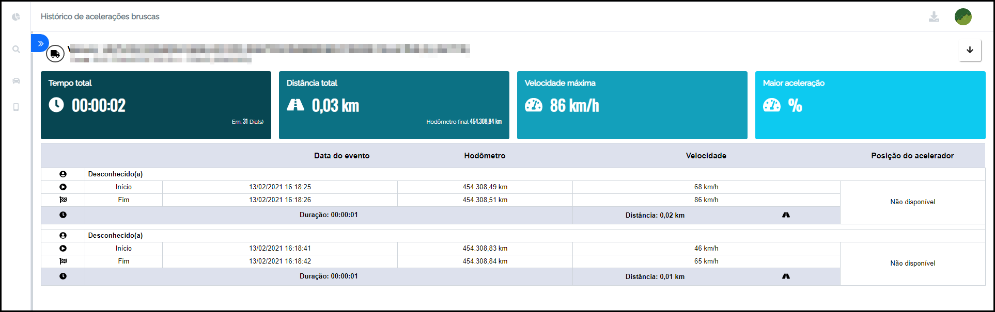Screen dimensions: 995x312
Task: Select the Distância total card
Action: point(394,105)
